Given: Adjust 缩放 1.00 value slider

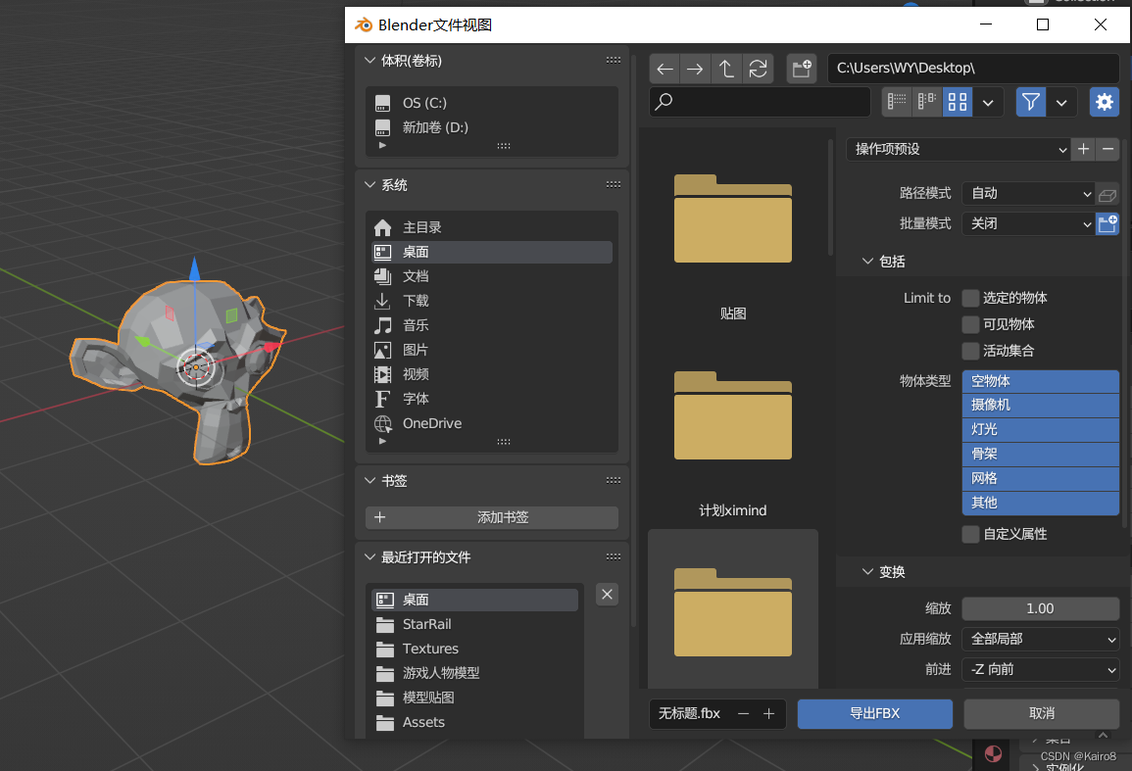Looking at the screenshot, I should (x=1040, y=608).
